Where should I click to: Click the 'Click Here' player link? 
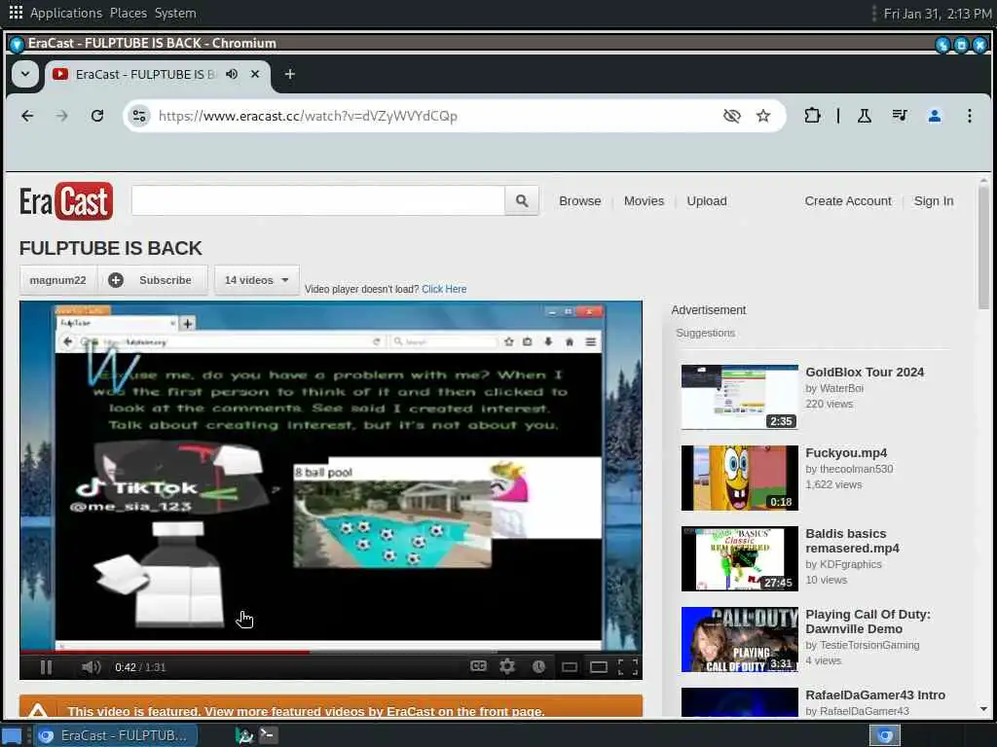click(x=444, y=289)
